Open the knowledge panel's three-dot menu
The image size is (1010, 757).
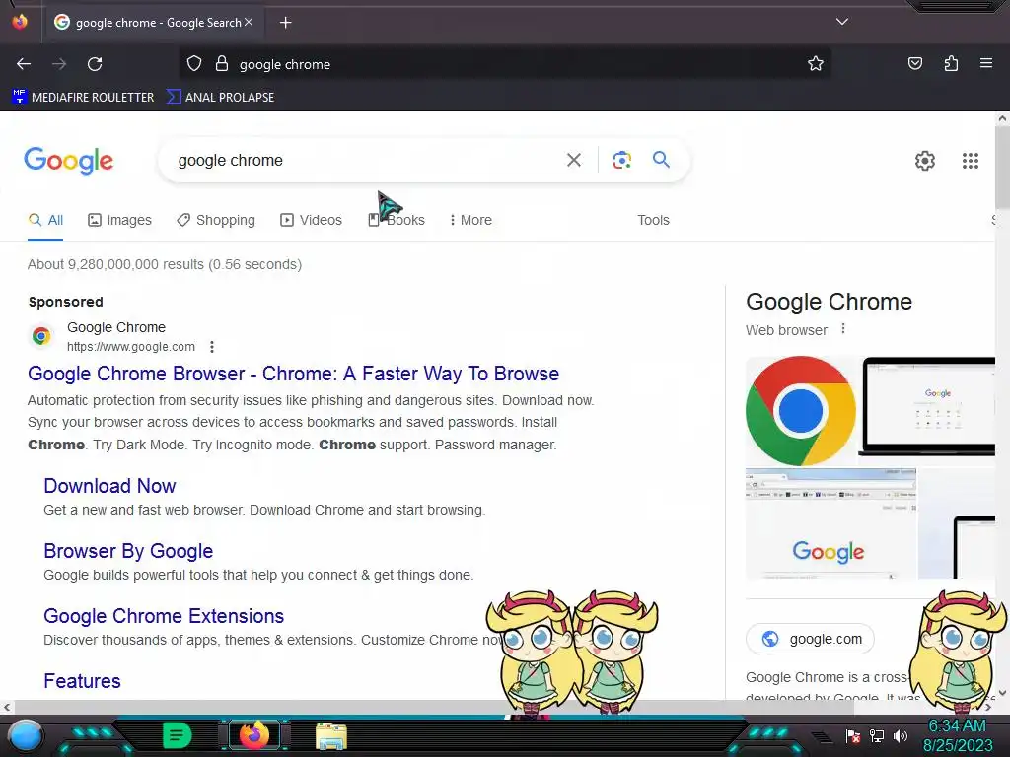843,329
